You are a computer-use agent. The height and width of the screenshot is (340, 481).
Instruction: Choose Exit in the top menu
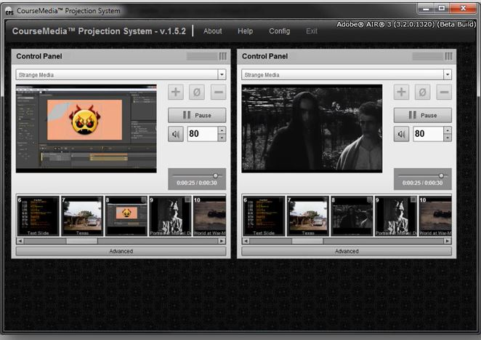(312, 31)
